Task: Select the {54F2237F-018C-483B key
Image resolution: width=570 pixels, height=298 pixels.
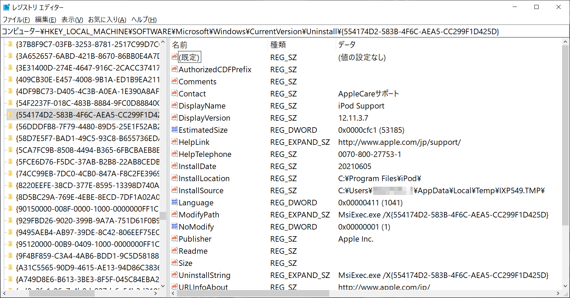Action: click(x=88, y=103)
